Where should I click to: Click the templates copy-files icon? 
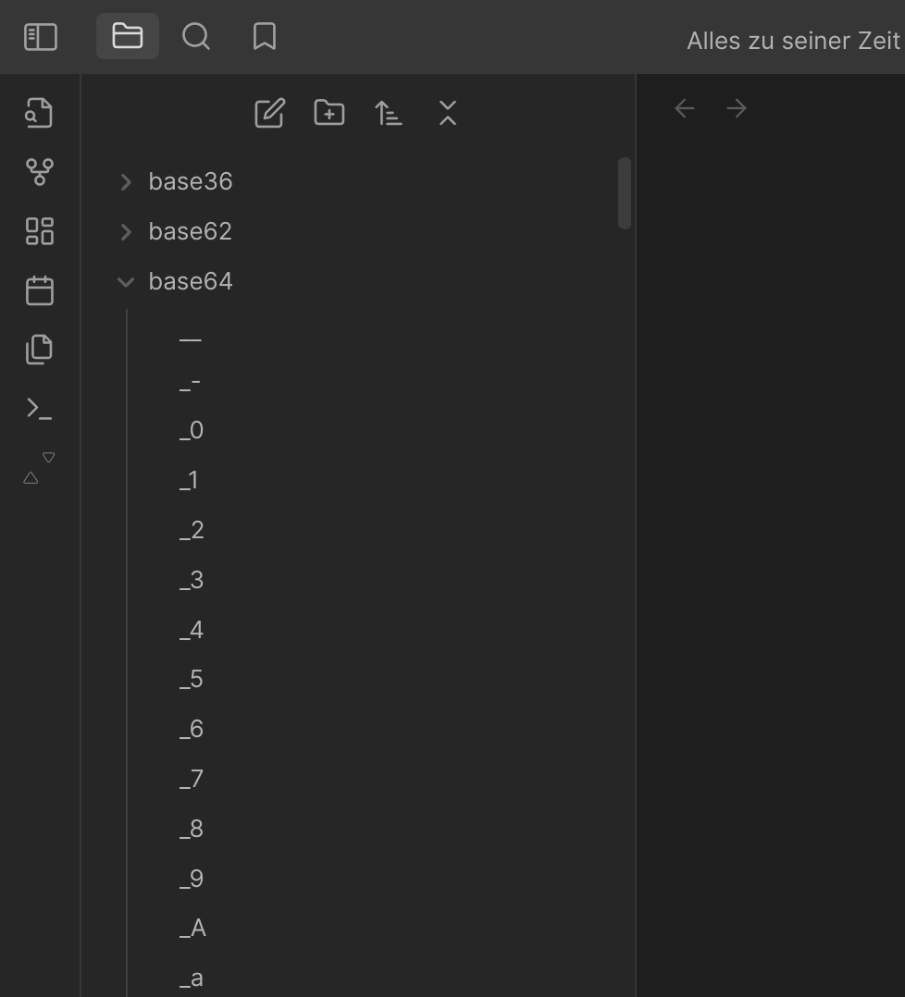pos(40,349)
